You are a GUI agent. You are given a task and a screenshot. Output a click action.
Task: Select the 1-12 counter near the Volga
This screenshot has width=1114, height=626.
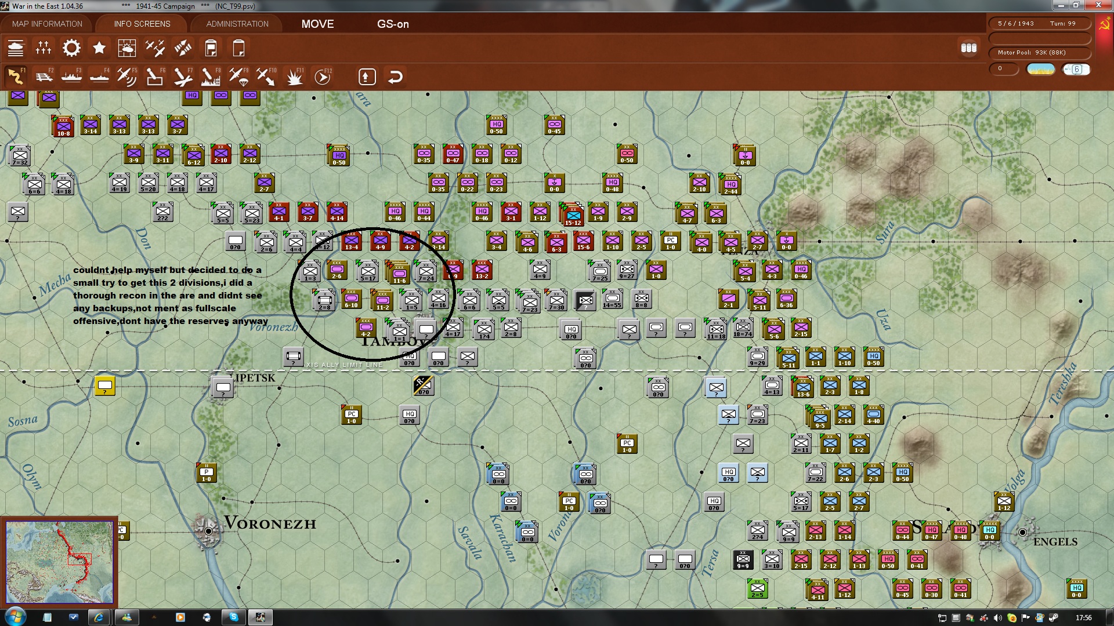1004,501
